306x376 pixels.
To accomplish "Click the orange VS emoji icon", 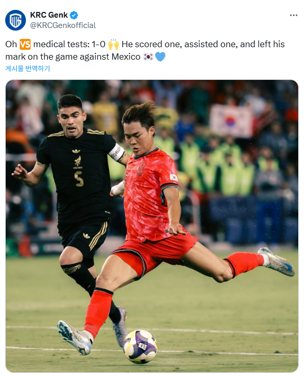I will click(25, 45).
